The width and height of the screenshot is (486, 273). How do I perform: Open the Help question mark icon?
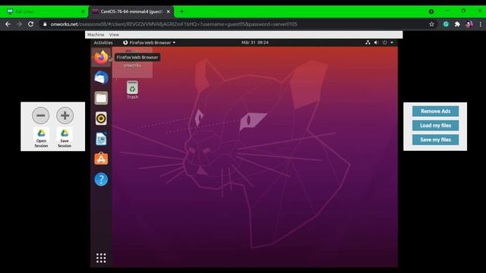click(101, 179)
